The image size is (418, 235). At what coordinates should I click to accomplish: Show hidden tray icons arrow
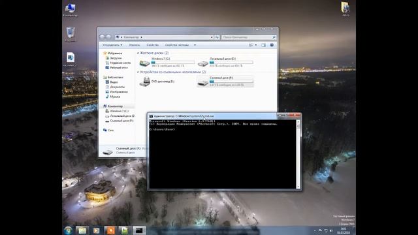pos(315,230)
